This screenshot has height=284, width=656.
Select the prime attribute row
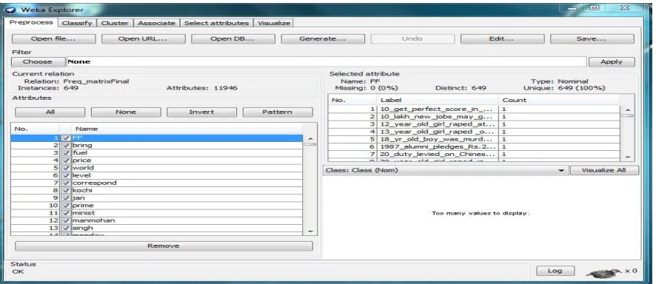click(x=156, y=206)
